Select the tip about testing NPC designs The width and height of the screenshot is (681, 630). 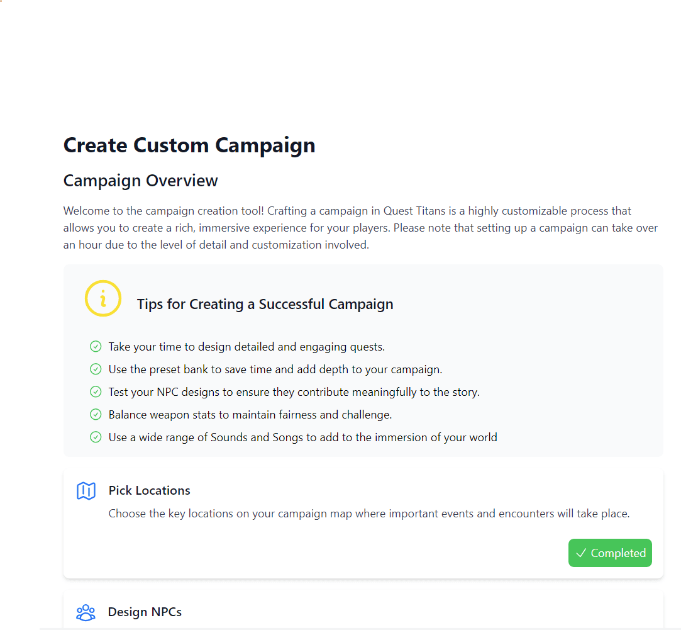[294, 391]
